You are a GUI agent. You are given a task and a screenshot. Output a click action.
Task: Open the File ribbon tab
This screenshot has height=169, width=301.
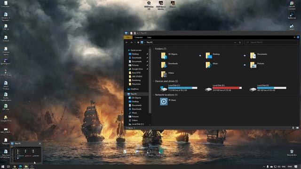point(127,38)
